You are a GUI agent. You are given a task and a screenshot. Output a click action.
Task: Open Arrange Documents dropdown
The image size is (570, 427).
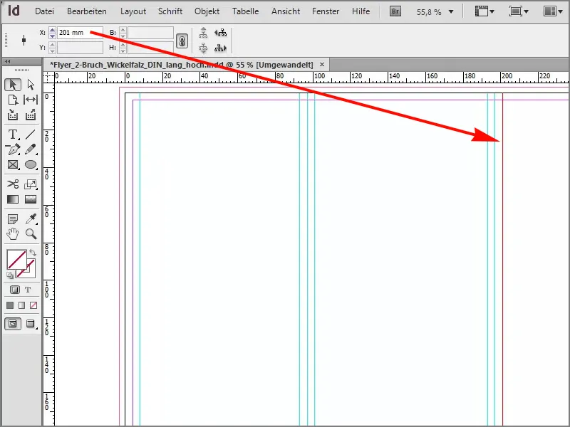(x=554, y=11)
